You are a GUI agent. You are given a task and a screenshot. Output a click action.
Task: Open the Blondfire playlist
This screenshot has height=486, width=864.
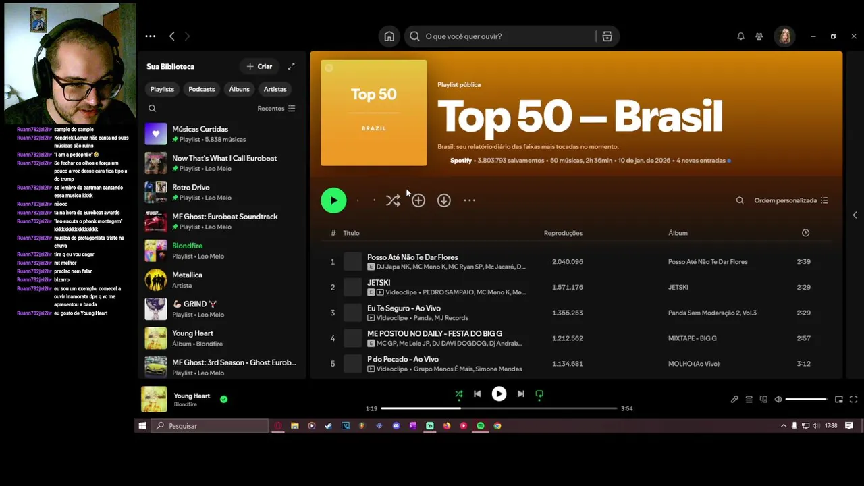tap(221, 250)
